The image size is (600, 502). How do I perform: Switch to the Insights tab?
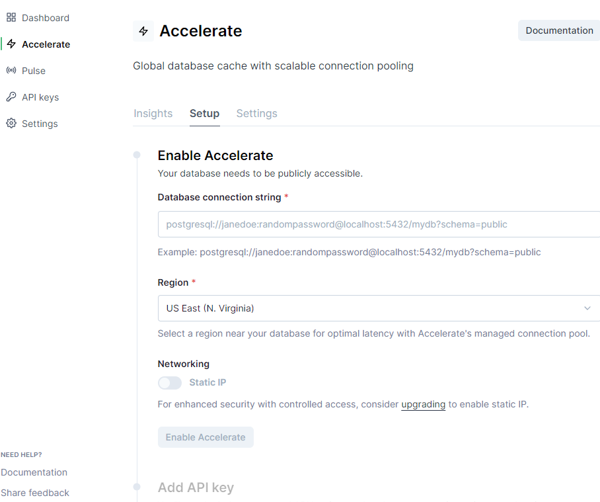click(x=153, y=113)
